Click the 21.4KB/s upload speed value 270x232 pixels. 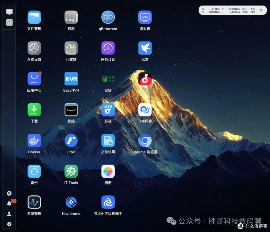click(234, 9)
